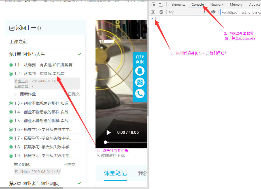Open the top context dropdown

click(x=187, y=12)
